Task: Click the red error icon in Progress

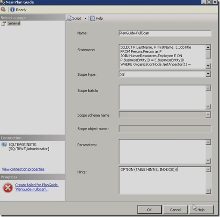Action: (x=8, y=188)
